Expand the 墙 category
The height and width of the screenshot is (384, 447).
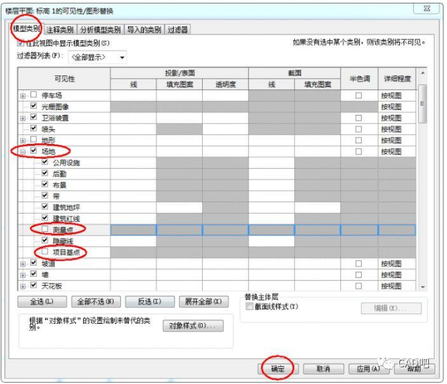23,275
